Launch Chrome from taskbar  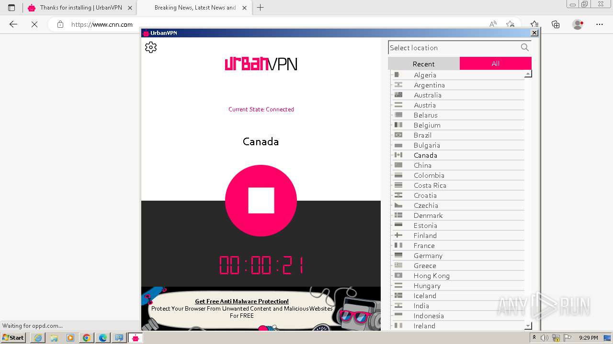(x=86, y=338)
